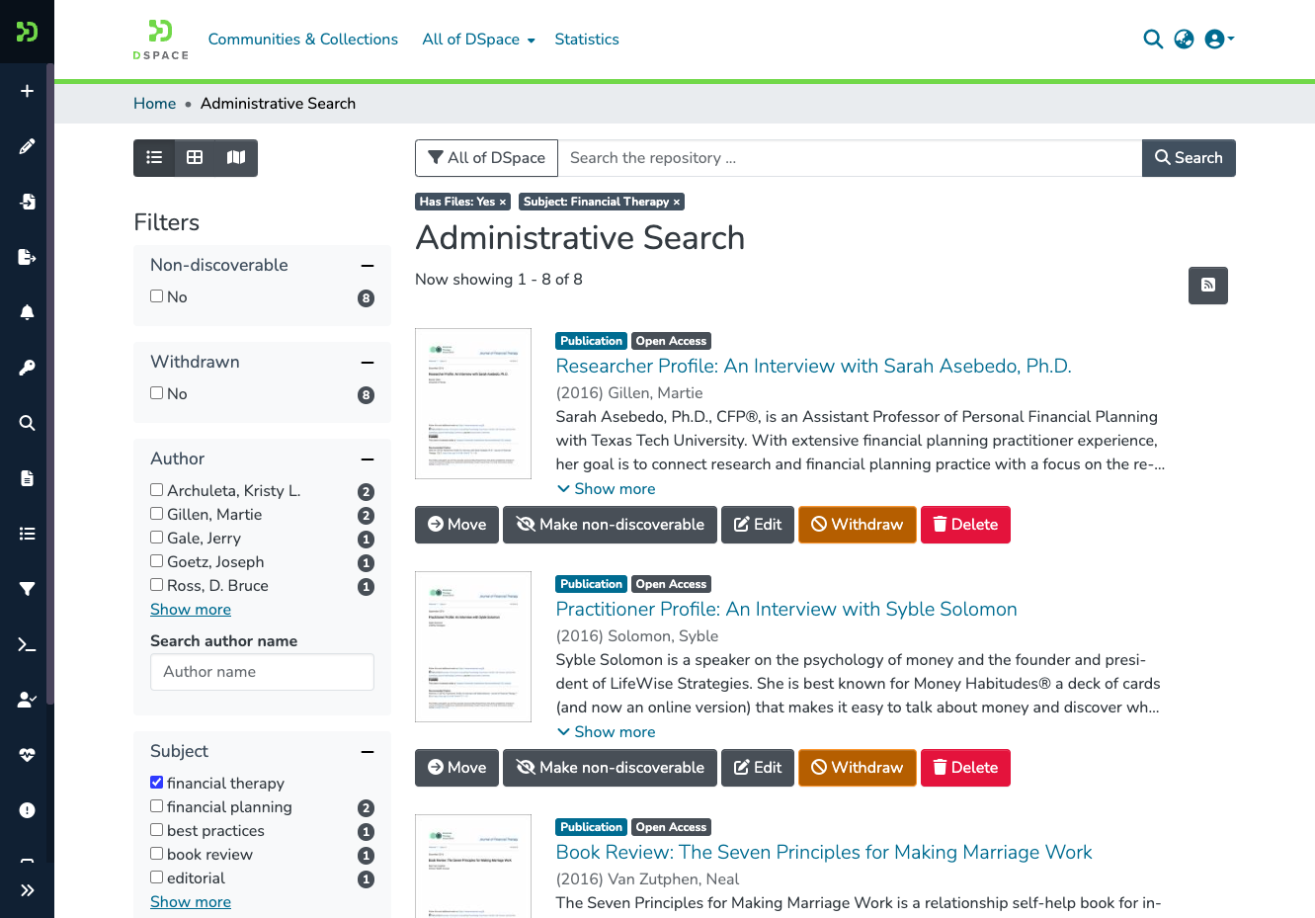Tick the Withdrawn No checkbox

click(x=156, y=393)
